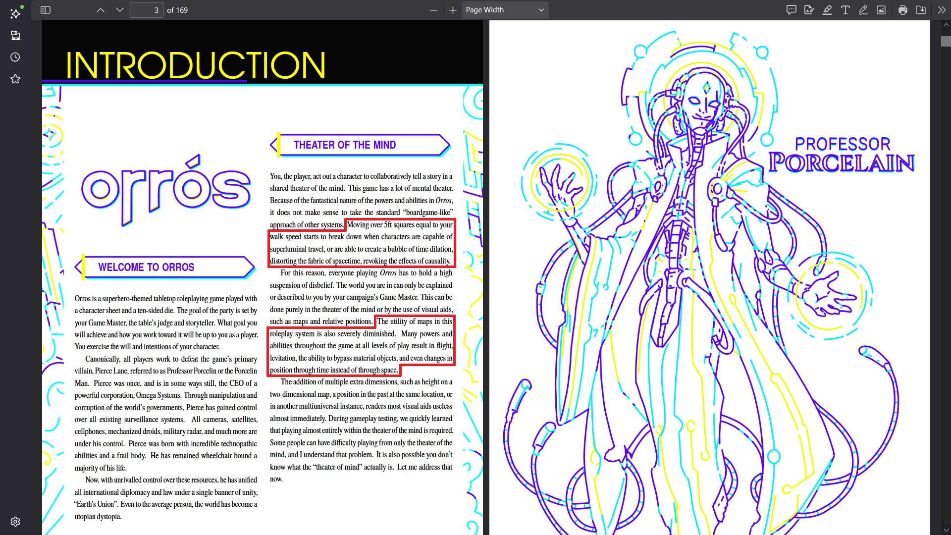Go to the next PDF page
Screen dimensions: 951x535
[x=119, y=10]
